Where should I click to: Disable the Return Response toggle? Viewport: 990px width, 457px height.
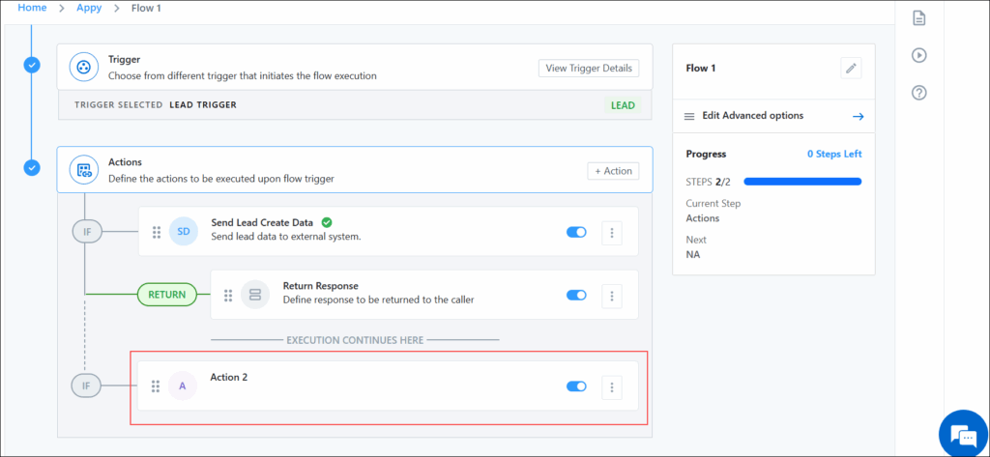[576, 295]
